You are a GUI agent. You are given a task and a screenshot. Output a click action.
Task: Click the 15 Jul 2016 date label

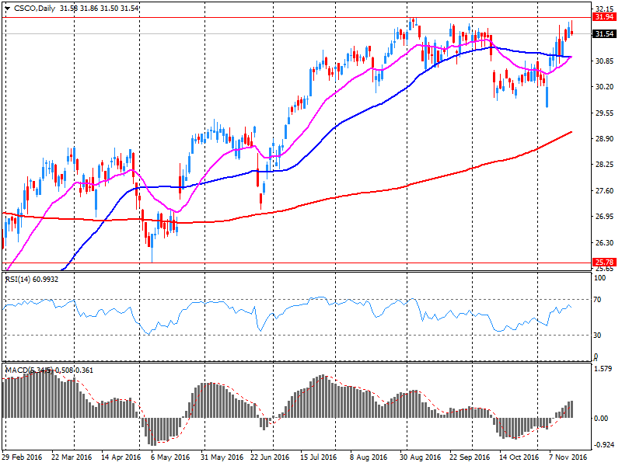[x=319, y=457]
